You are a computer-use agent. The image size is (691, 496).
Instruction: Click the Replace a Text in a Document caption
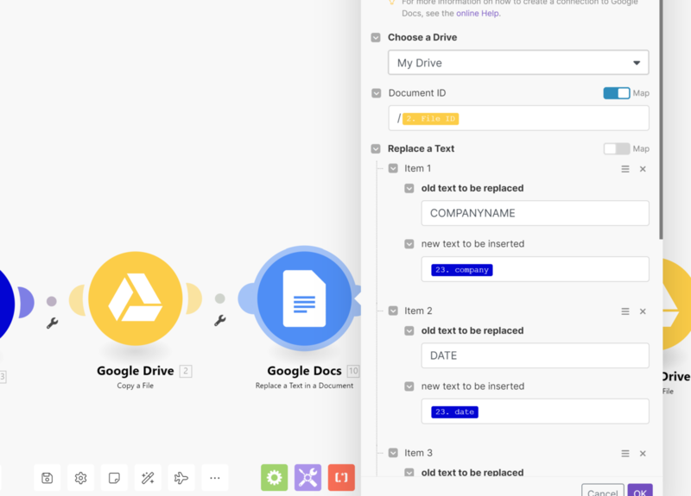[305, 386]
